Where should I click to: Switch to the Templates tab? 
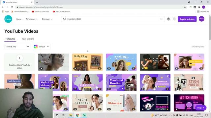click(10, 39)
